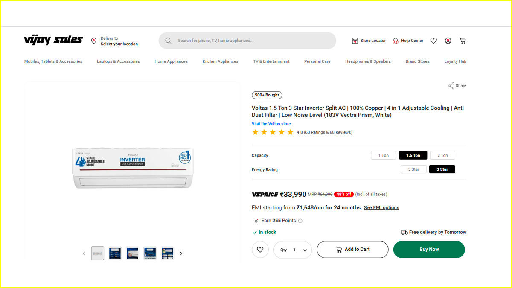Screen dimensions: 512x288
Task: Click the Store Locator text link
Action: [373, 41]
